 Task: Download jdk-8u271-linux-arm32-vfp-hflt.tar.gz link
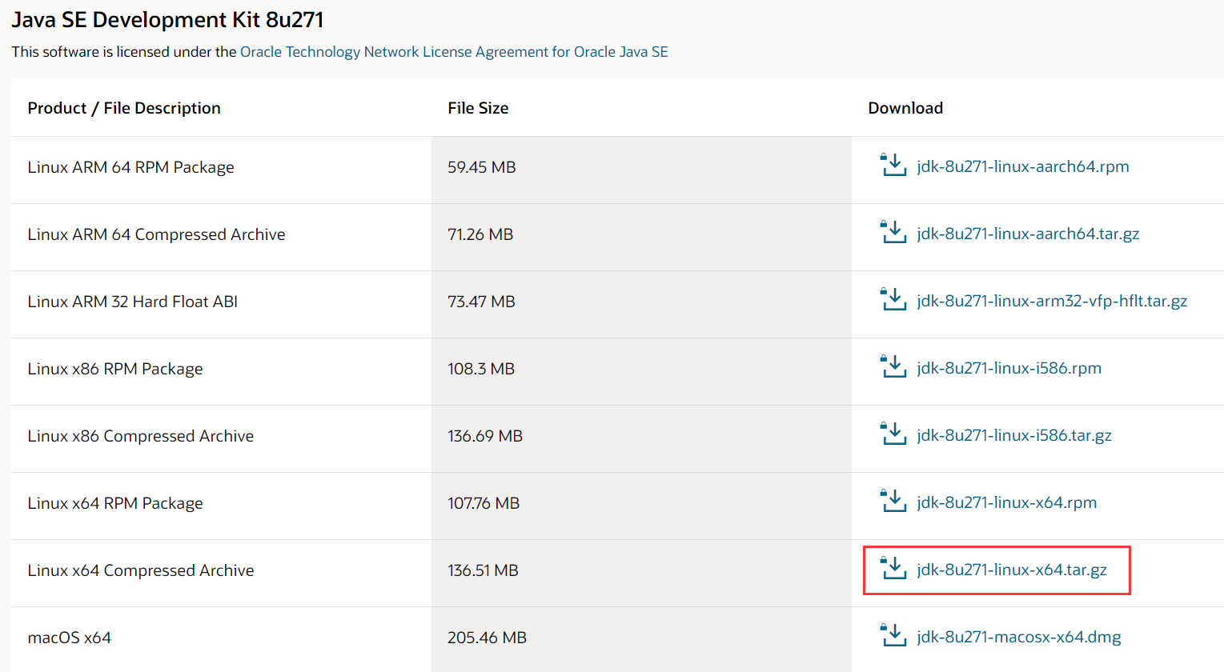click(1052, 301)
